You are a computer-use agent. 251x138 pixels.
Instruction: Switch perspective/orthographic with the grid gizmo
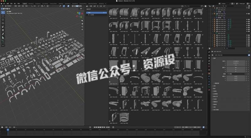(82, 29)
